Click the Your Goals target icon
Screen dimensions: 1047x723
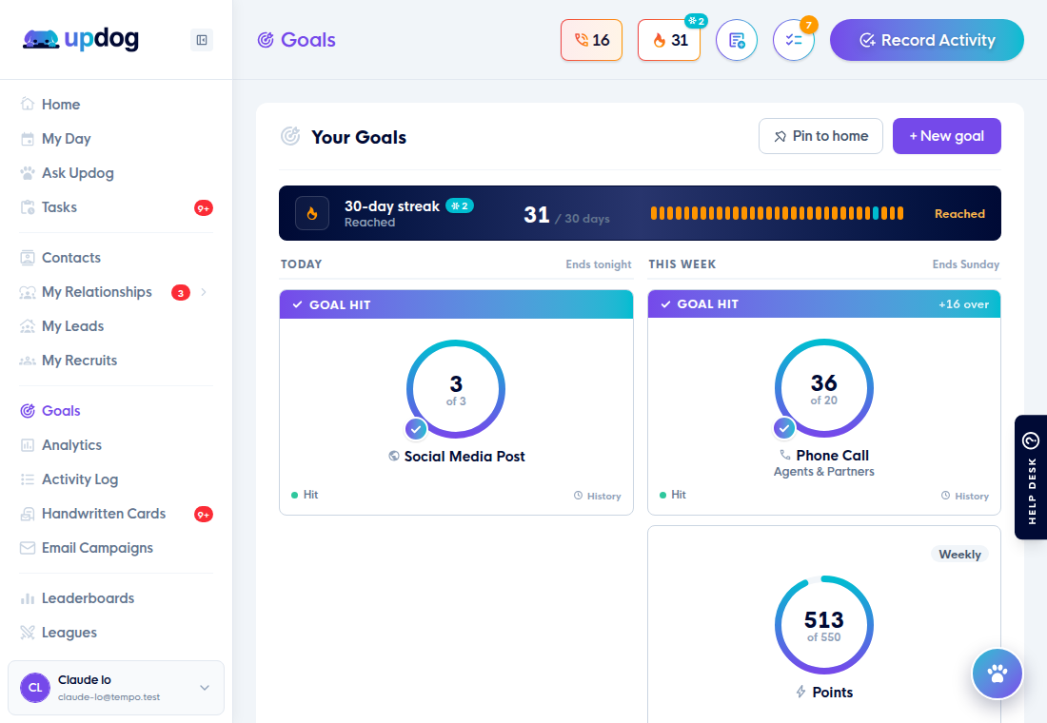coord(290,136)
